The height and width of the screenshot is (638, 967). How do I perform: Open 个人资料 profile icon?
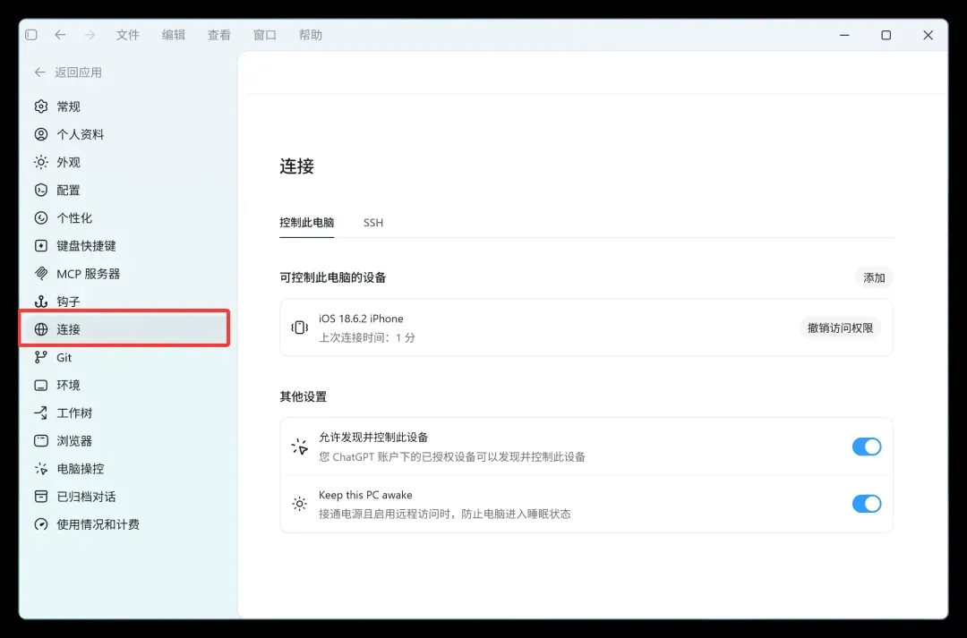pyautogui.click(x=40, y=134)
